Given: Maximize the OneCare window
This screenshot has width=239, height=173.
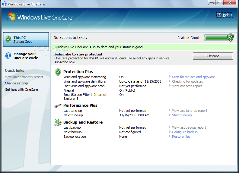Looking at the screenshot, I should click(219, 3).
